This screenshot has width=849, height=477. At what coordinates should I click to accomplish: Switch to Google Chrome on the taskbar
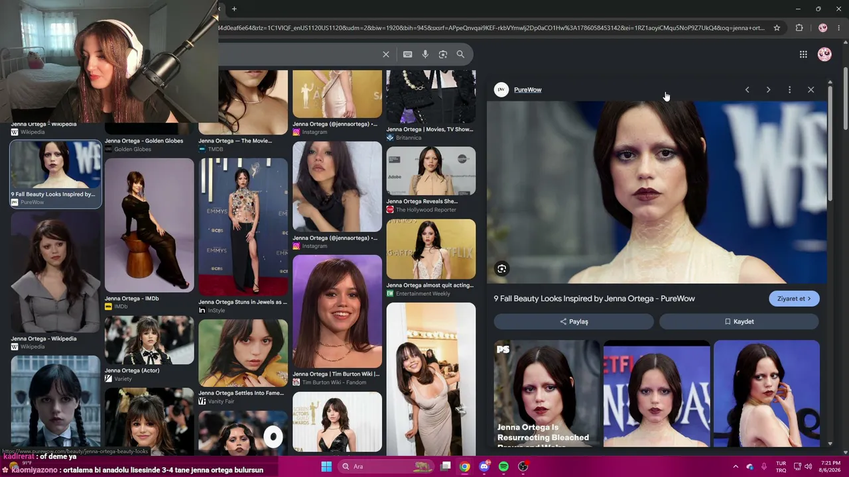465,466
